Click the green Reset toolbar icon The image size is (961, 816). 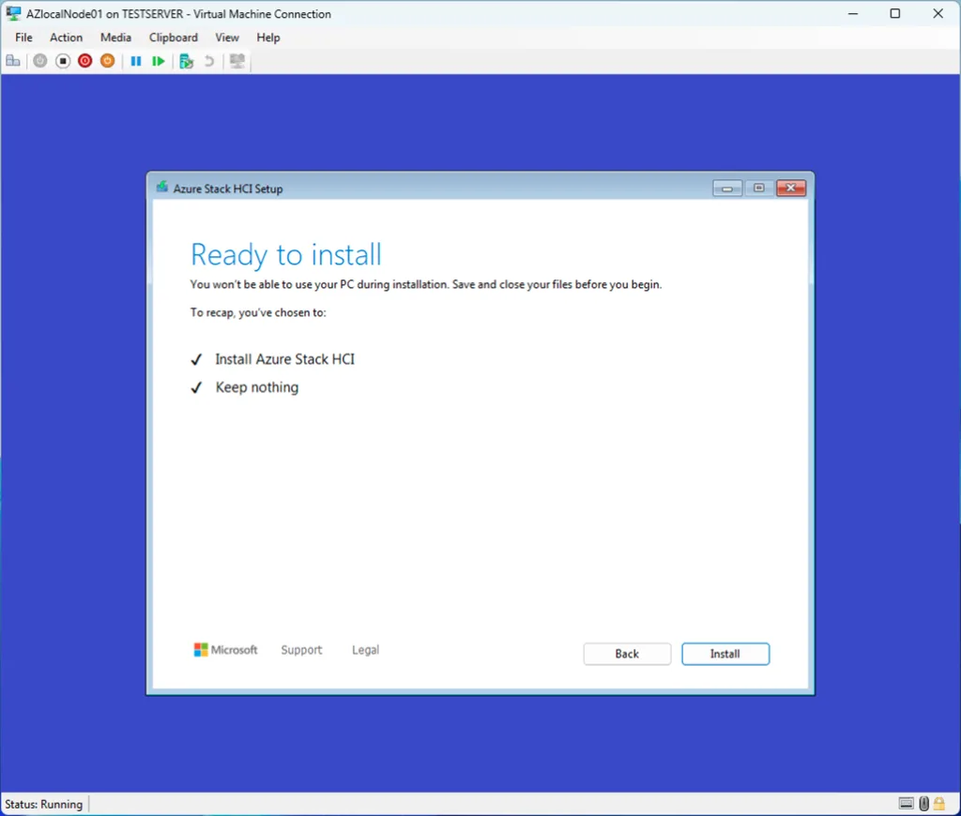point(159,61)
